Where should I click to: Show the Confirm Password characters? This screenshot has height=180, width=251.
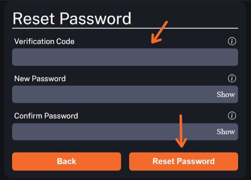226,131
